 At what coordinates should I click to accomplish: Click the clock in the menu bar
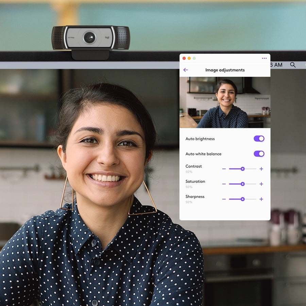tap(276, 65)
